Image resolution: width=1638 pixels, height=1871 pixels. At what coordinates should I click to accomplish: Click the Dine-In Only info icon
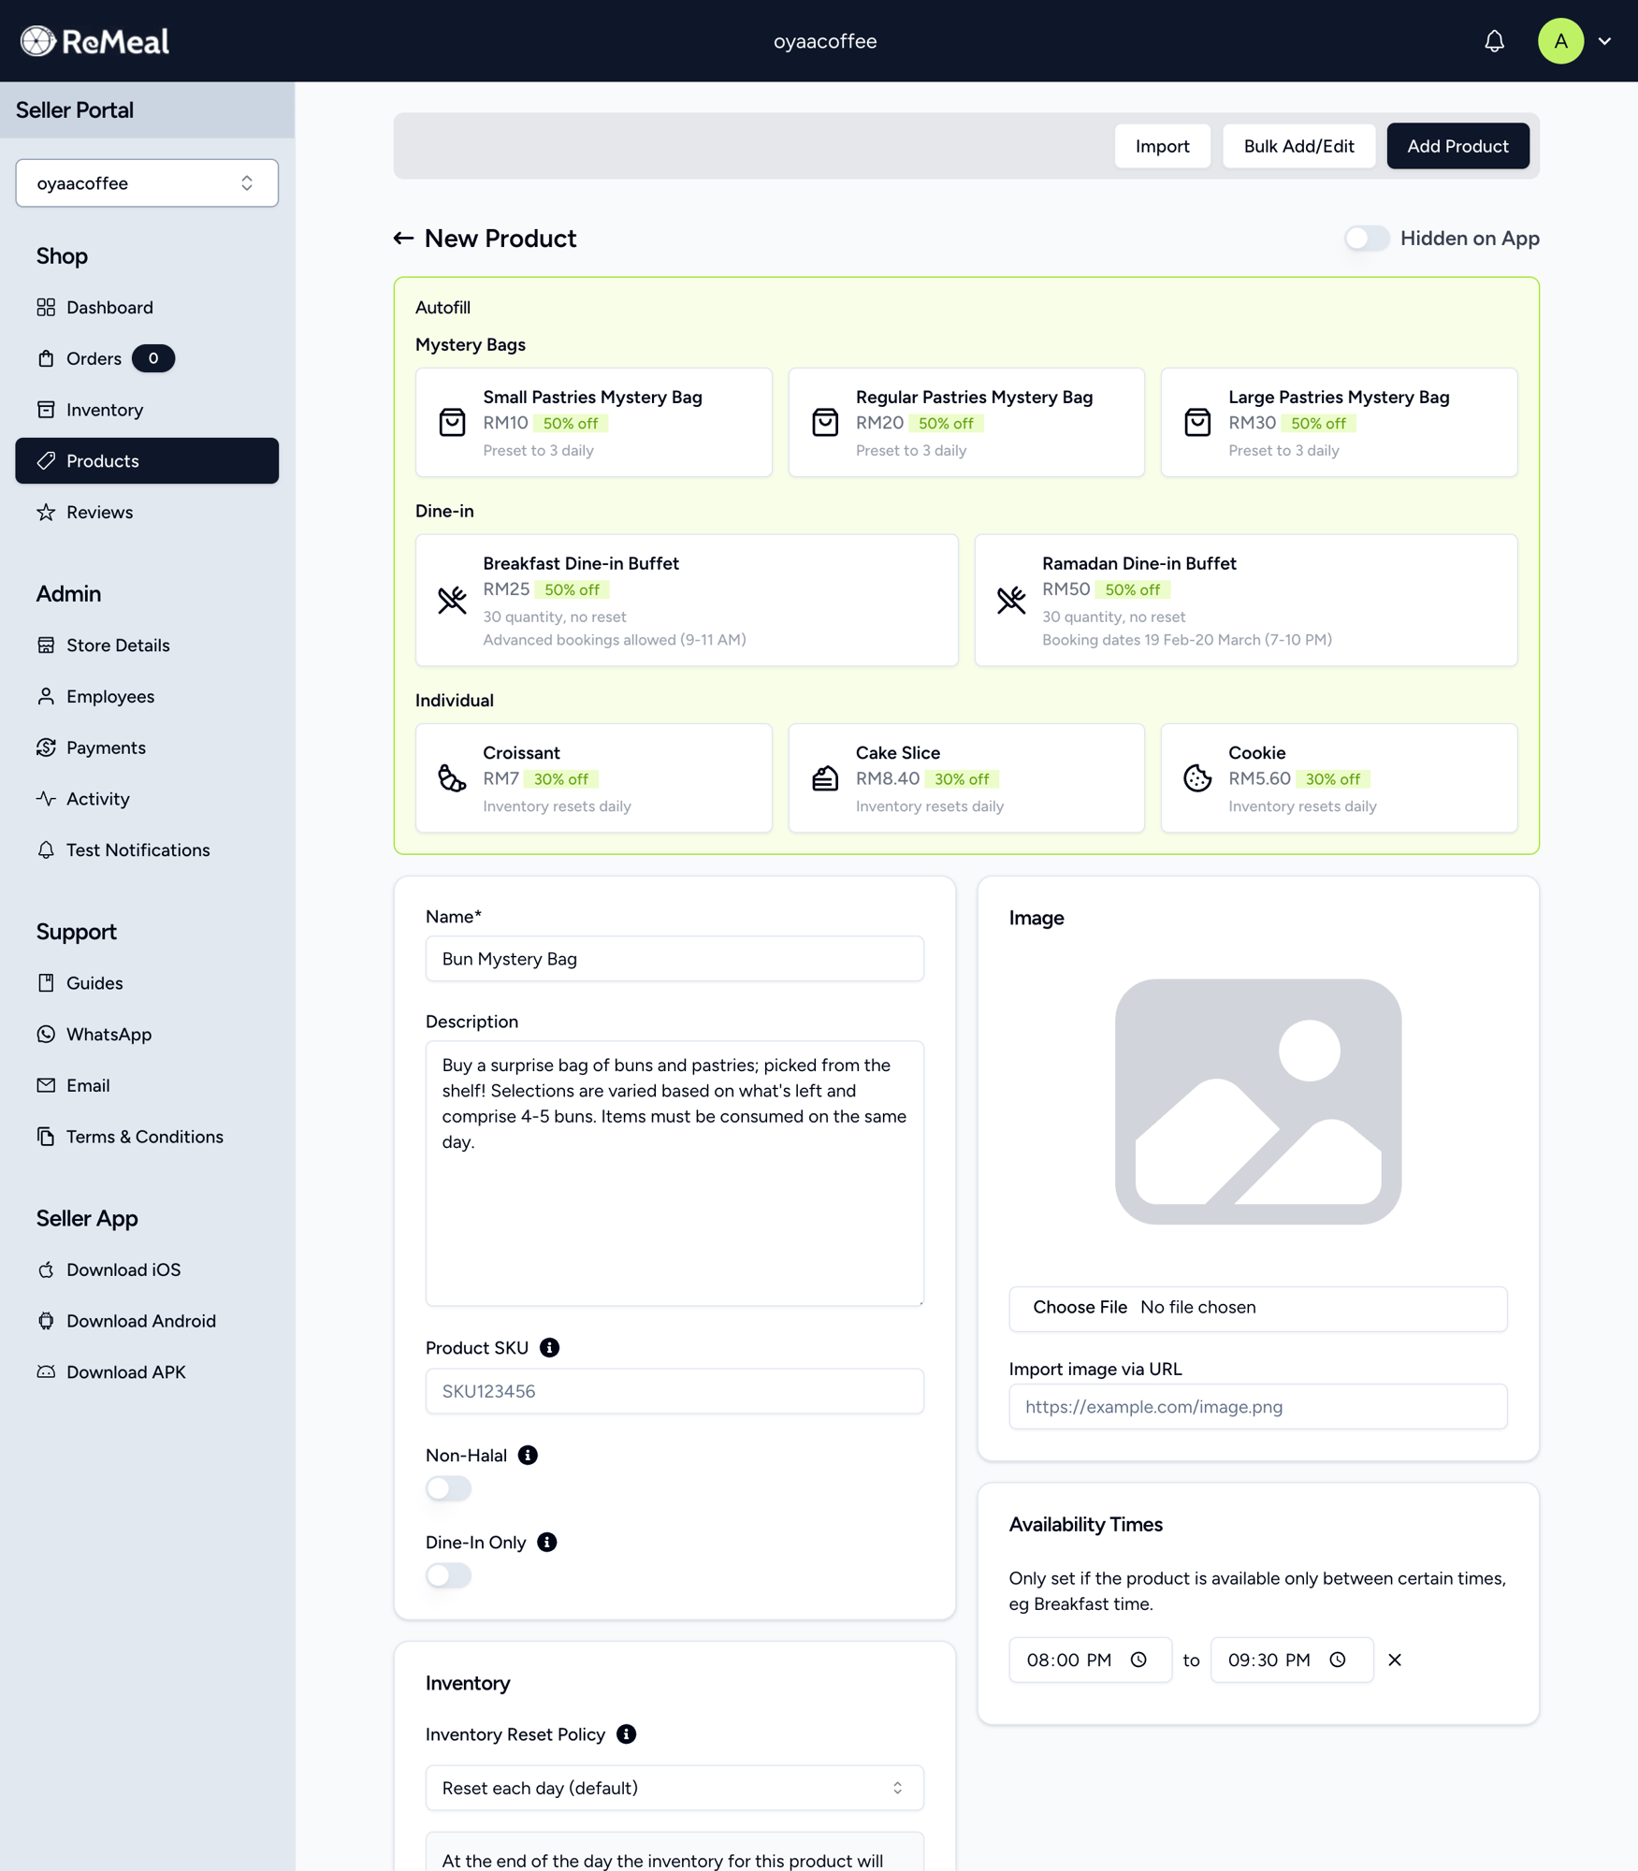pyautogui.click(x=547, y=1542)
